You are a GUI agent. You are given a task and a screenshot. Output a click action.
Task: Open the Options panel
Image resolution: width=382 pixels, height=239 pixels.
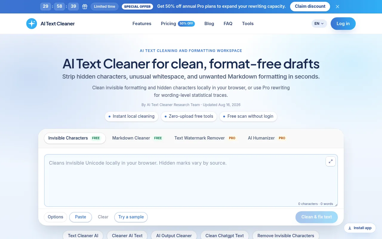click(56, 217)
